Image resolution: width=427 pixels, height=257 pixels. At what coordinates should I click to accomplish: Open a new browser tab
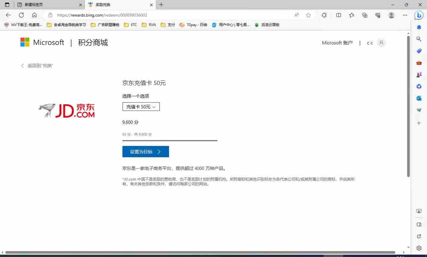click(161, 5)
